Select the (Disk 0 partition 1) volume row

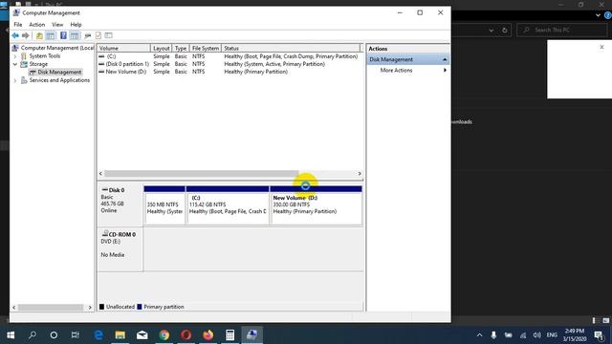click(x=229, y=64)
